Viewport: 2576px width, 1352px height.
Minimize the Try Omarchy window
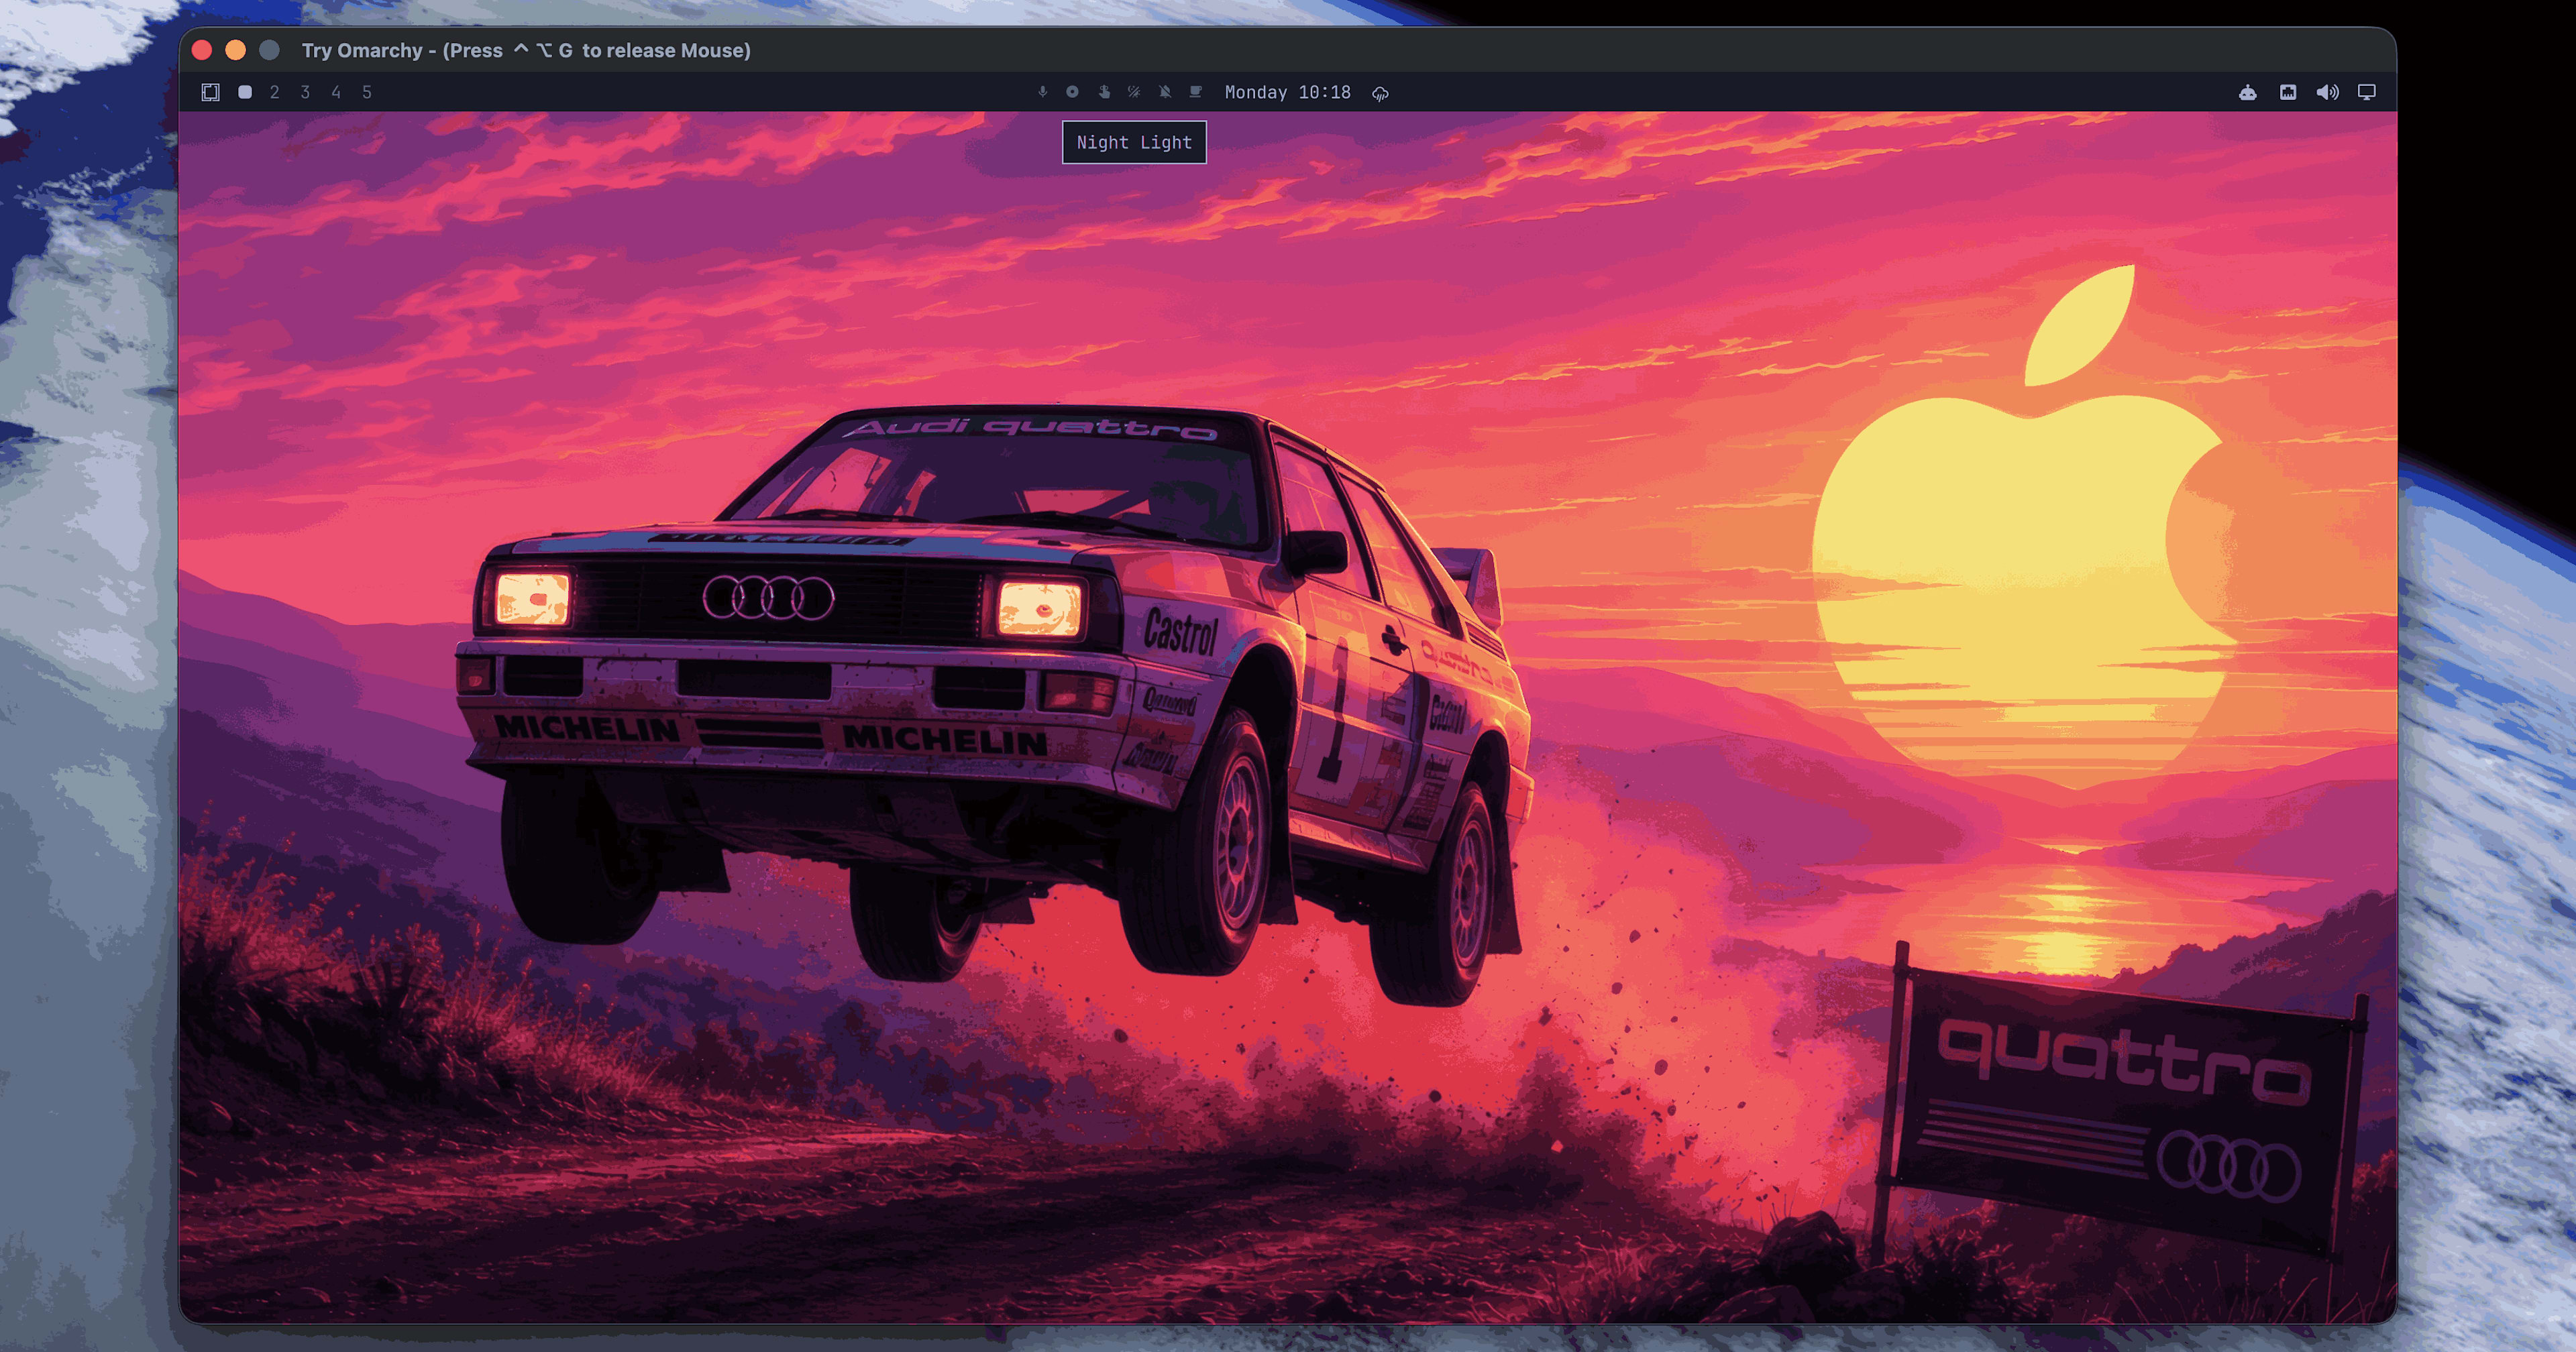coord(236,50)
